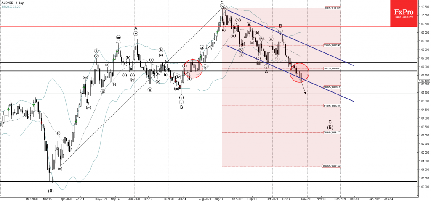This screenshot has height=201, width=431.
Task: Click the C (B) wave label
Action: (x=330, y=125)
